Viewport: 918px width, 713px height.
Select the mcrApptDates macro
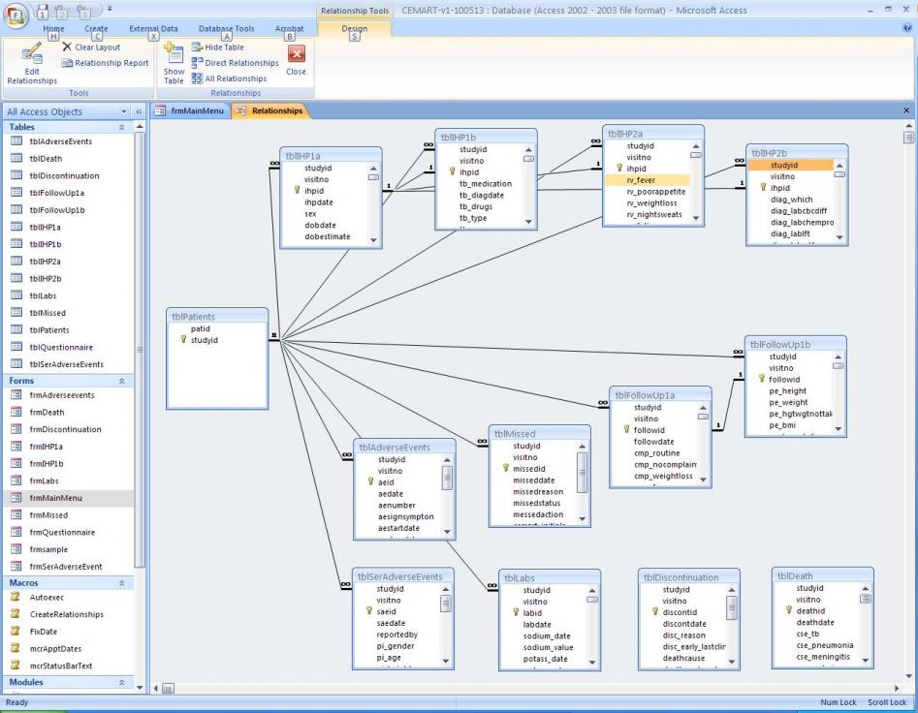pos(69,649)
